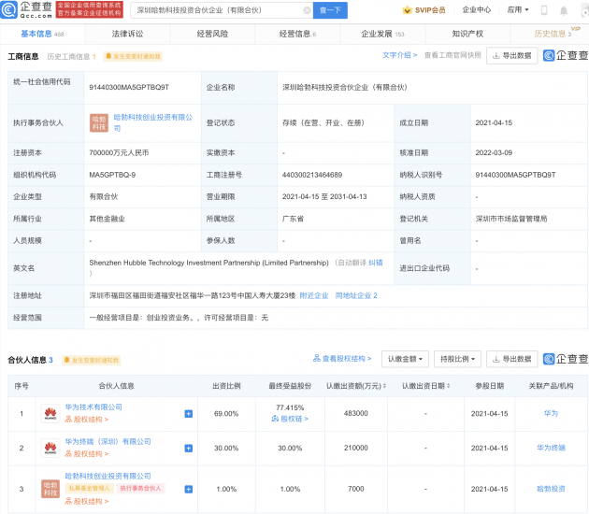Select registered capital 700000万元人民币
The height and width of the screenshot is (514, 589).
[x=119, y=153]
